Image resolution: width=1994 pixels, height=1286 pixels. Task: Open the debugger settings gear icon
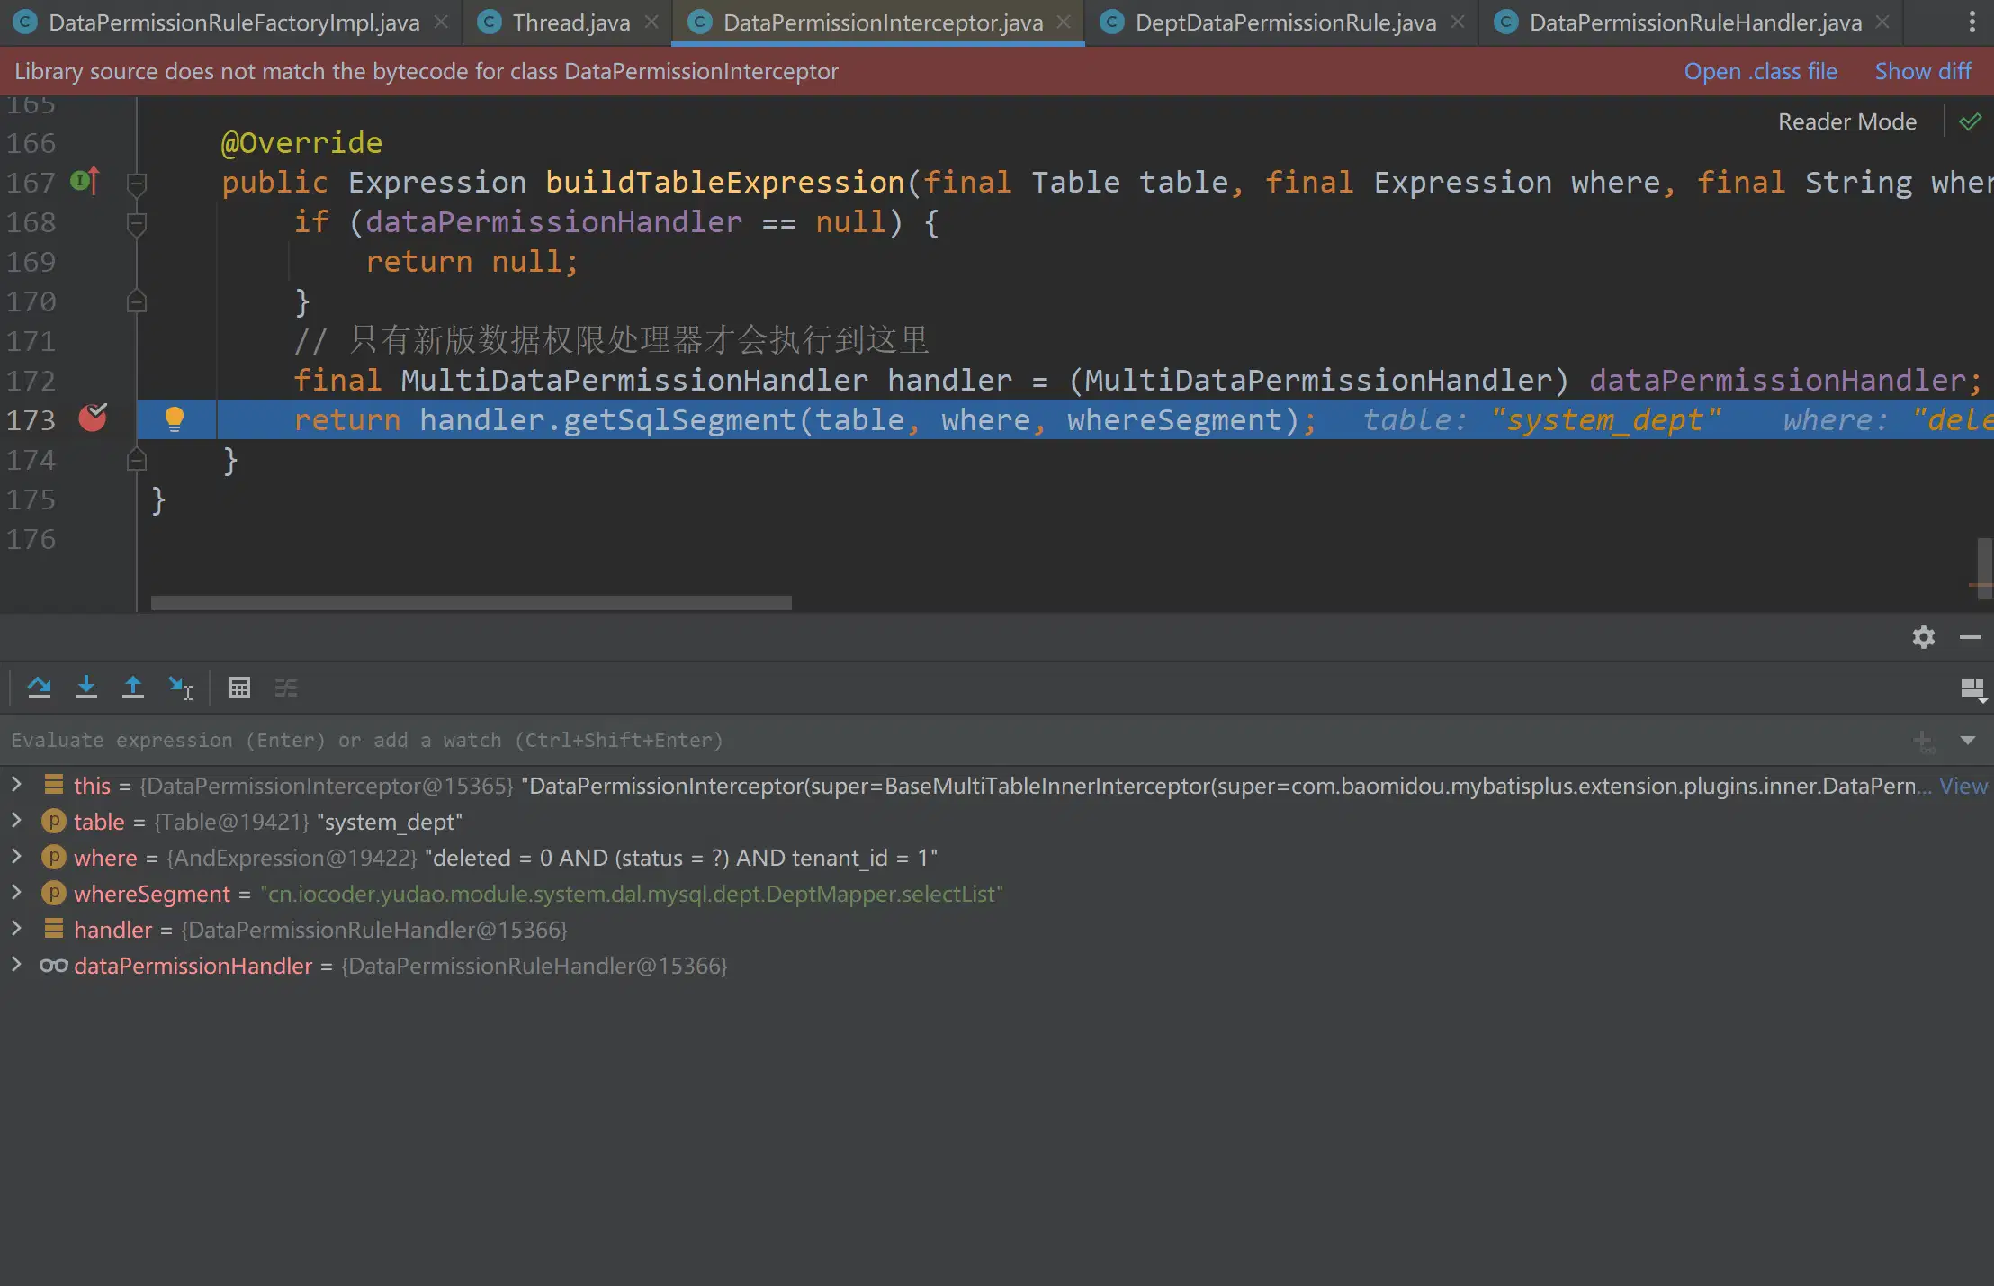[1923, 637]
